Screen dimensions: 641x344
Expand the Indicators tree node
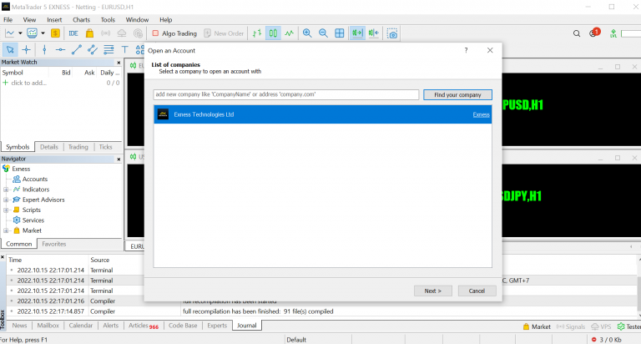coord(6,190)
